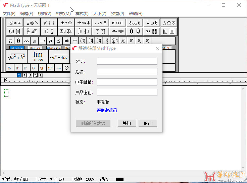
Task: Click the black color swatch in status bar
Action: 120,179
